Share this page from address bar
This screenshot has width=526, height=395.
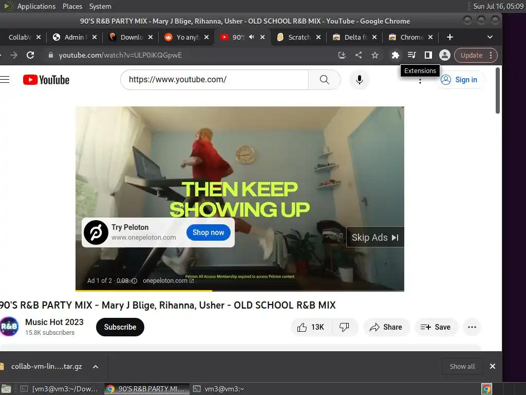[358, 55]
